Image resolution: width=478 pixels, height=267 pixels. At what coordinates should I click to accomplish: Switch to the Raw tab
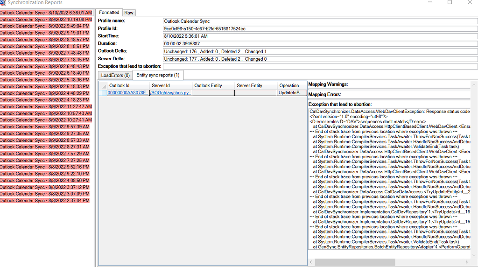tap(128, 13)
